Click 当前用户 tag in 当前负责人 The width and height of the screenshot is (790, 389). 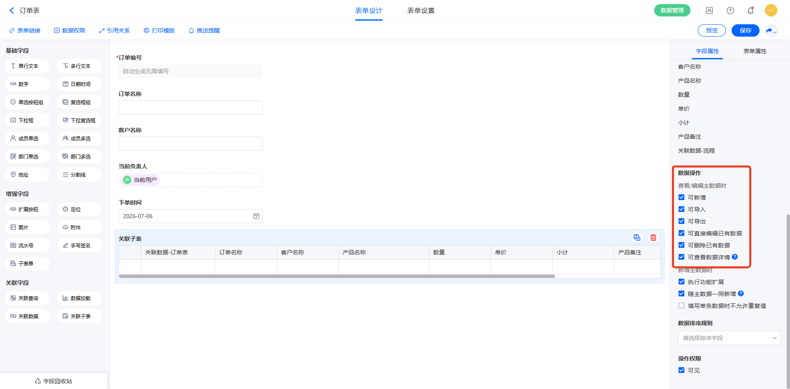140,180
